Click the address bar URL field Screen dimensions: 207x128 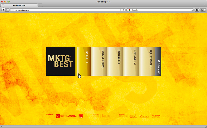click(x=65, y=10)
